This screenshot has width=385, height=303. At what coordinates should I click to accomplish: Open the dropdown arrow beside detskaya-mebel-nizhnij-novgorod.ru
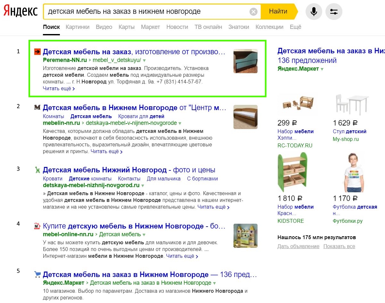coord(143,185)
